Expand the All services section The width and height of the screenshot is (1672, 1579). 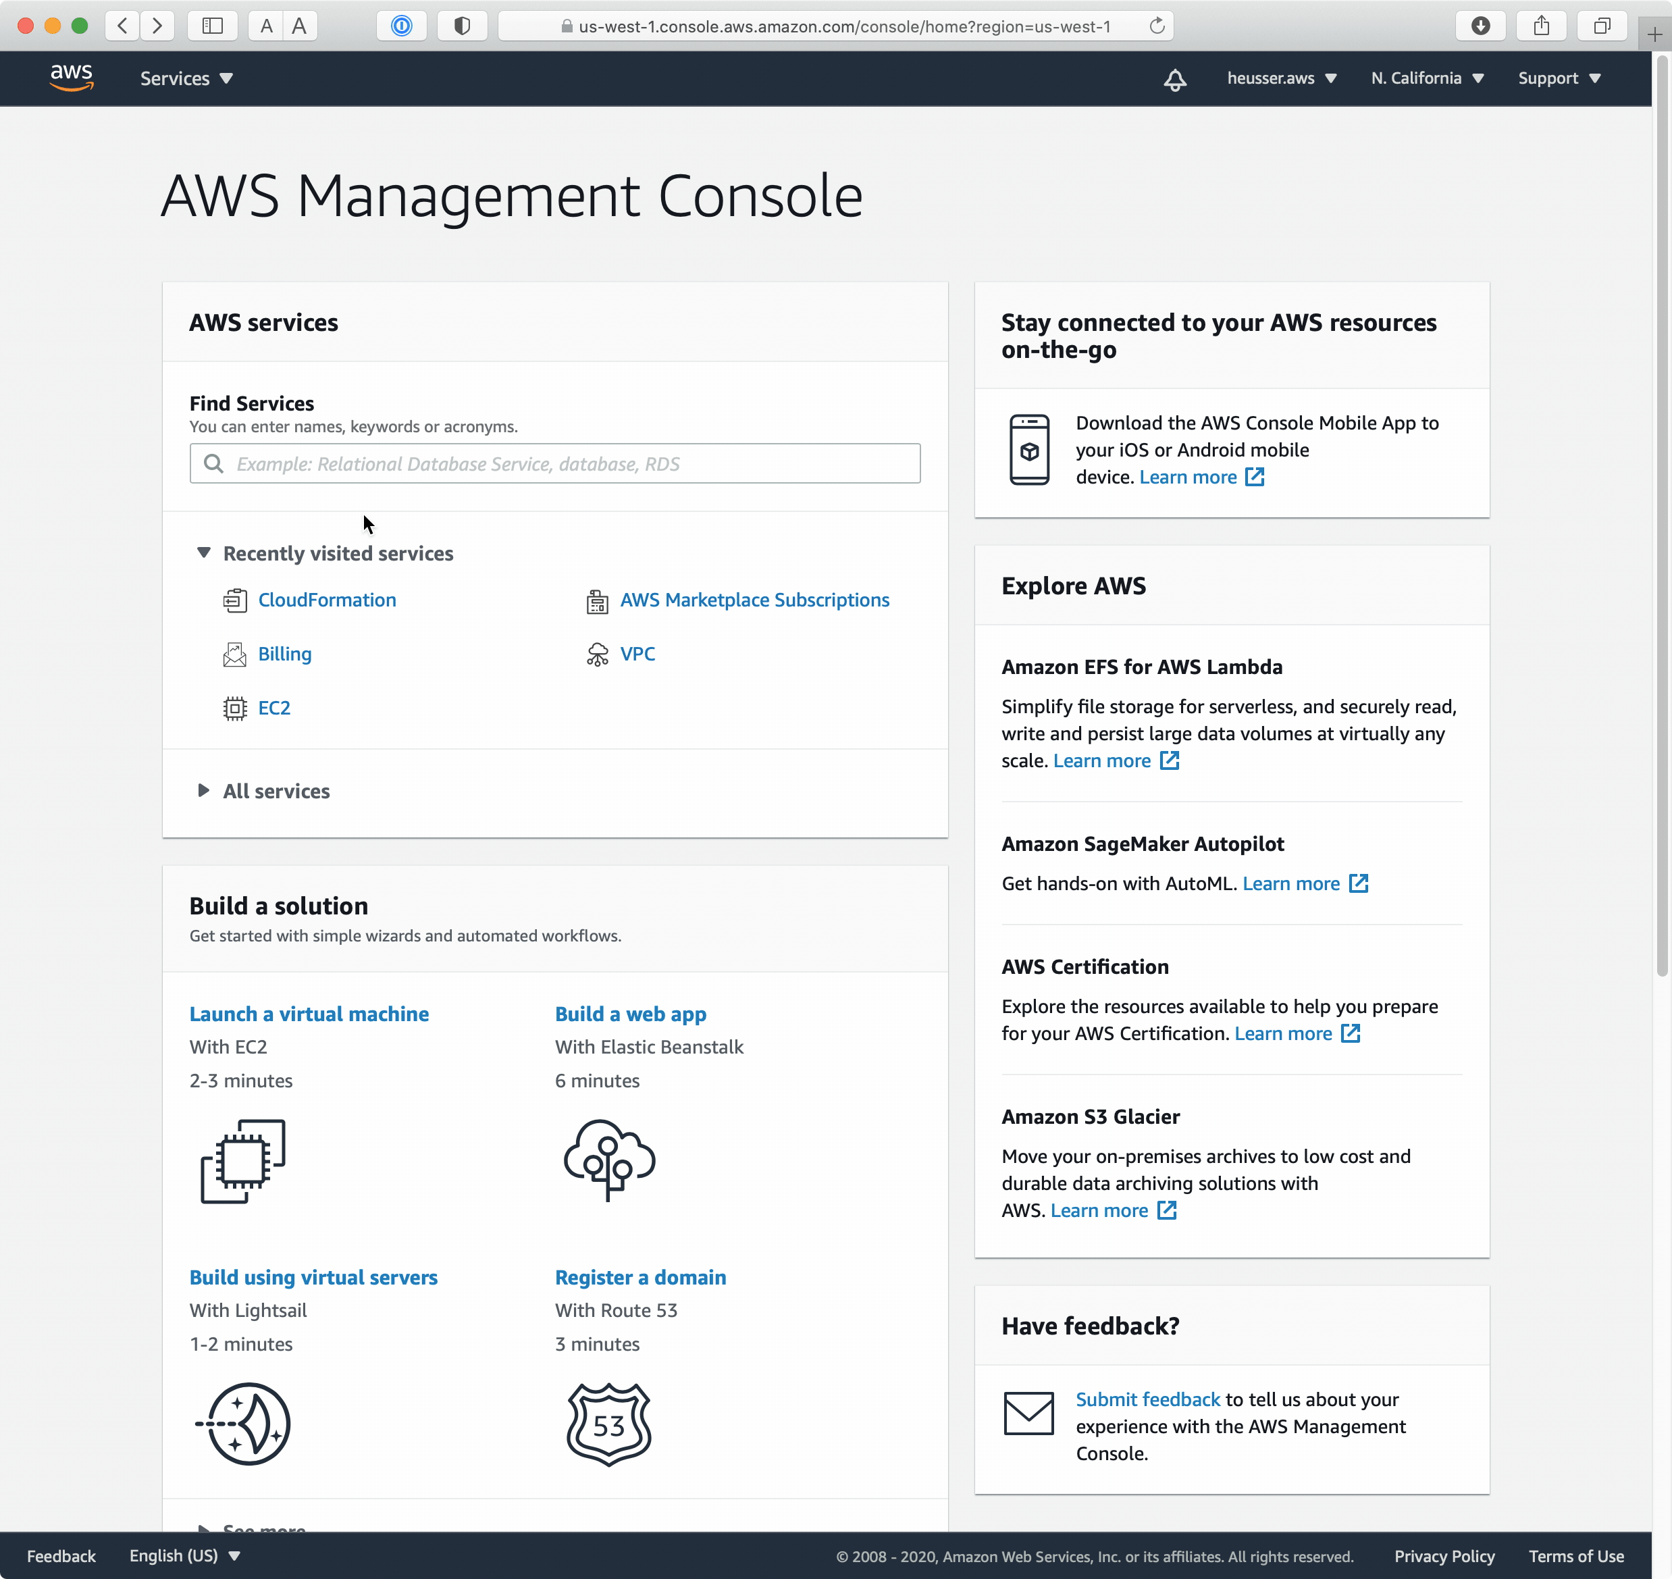pyautogui.click(x=204, y=790)
